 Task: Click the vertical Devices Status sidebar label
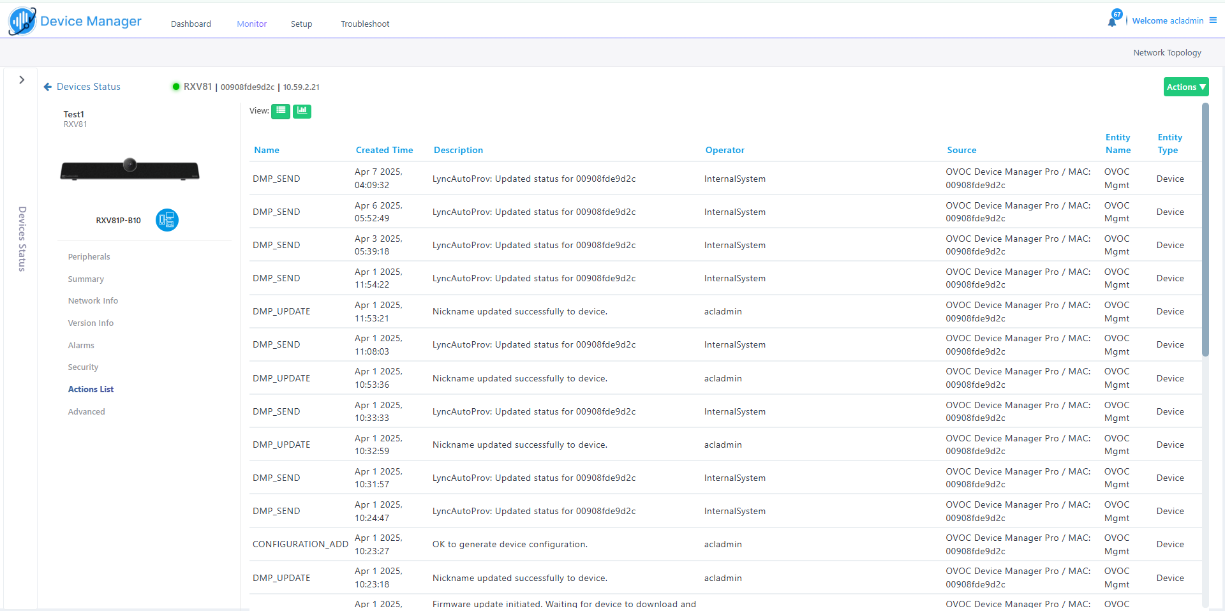tap(22, 239)
